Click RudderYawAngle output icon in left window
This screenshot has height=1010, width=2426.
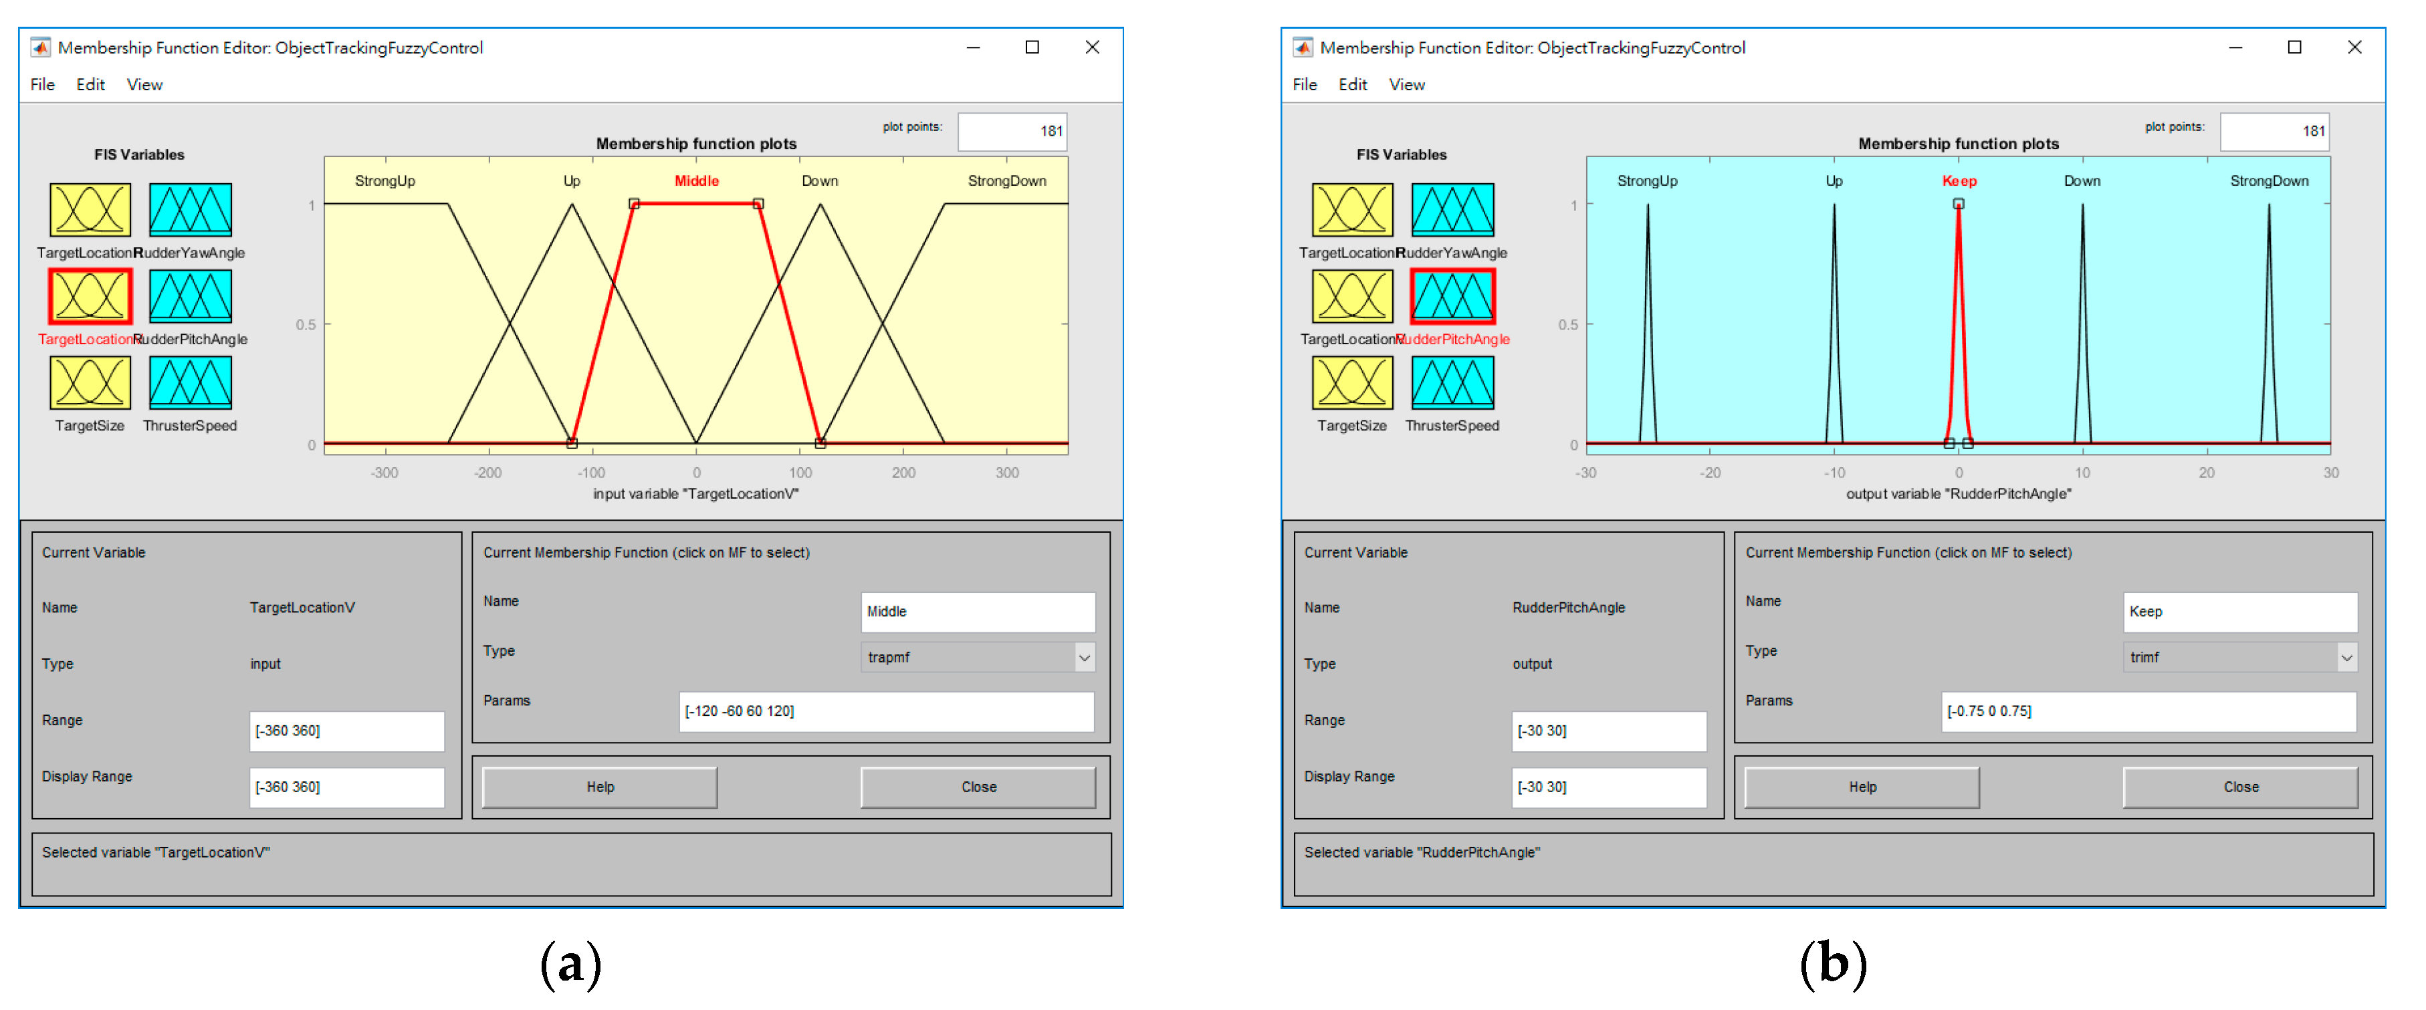pos(189,210)
